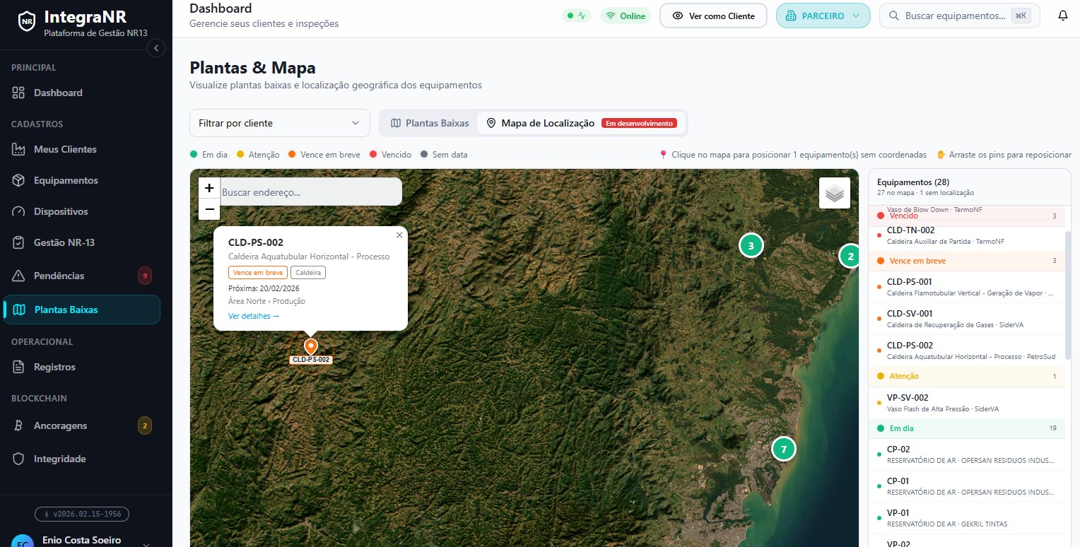Select the Mapa de Localização tab
Screen dimensions: 1080x547
click(581, 123)
